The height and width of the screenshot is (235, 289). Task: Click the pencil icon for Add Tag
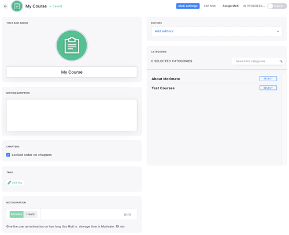(9, 183)
